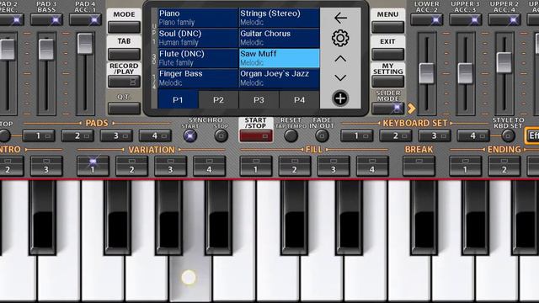Toggle UPPER 2 ACC.4 mute button
Image resolution: width=539 pixels, height=303 pixels.
pos(504,20)
